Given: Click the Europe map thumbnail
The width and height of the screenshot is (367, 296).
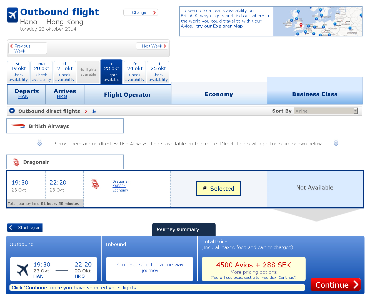Looking at the screenshot, I should 318,21.
